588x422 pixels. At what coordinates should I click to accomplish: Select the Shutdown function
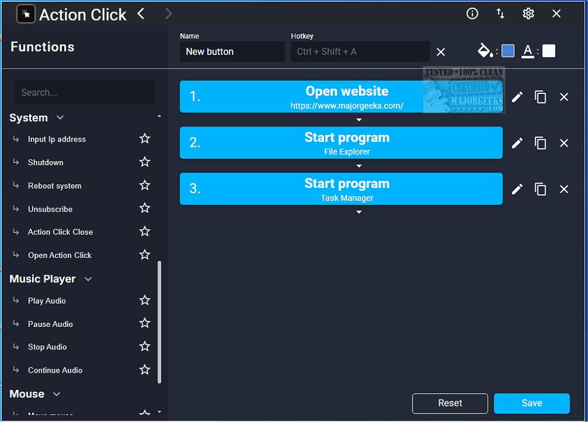[45, 163]
